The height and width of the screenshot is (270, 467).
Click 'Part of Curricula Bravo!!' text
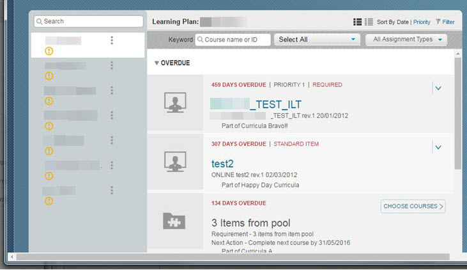pos(255,126)
